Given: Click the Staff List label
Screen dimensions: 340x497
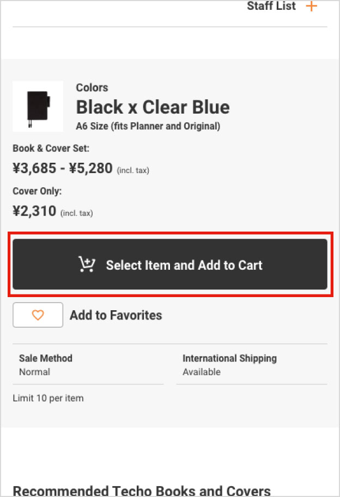Looking at the screenshot, I should 271,7.
